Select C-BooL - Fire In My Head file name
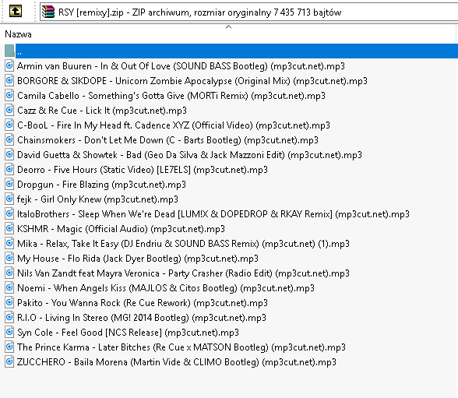Screen dimensions: 458x398 tap(174, 125)
